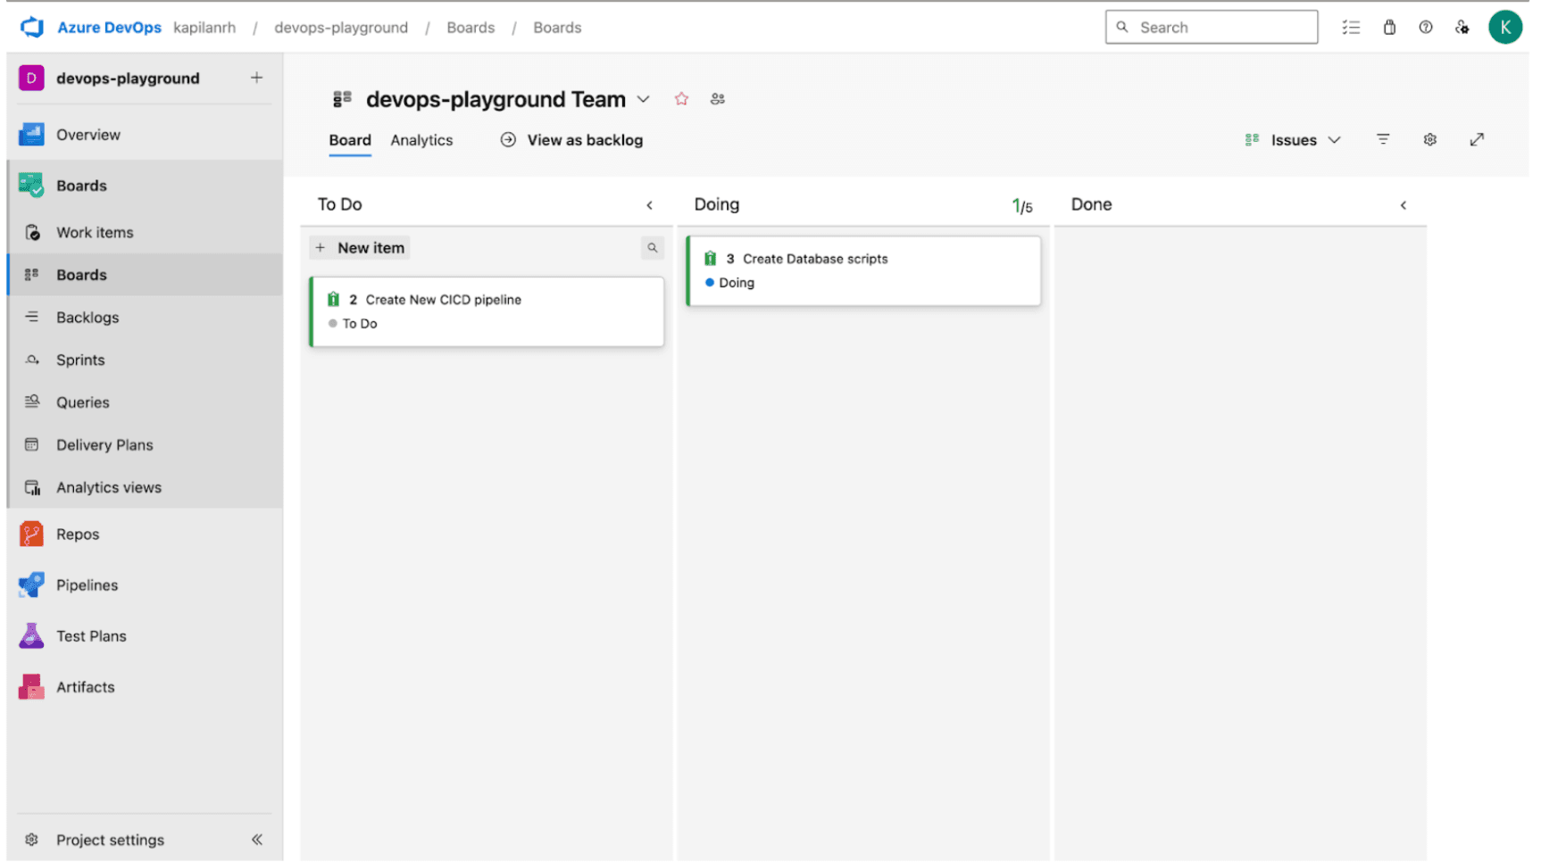Viewport: 1541px width, 862px height.
Task: Open the Artifacts section
Action: click(x=85, y=686)
